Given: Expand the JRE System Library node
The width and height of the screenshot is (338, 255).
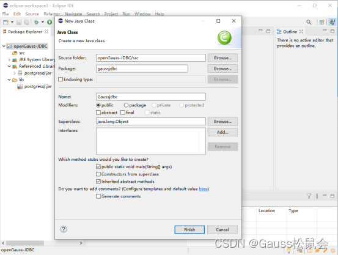Looking at the screenshot, I should [9, 59].
